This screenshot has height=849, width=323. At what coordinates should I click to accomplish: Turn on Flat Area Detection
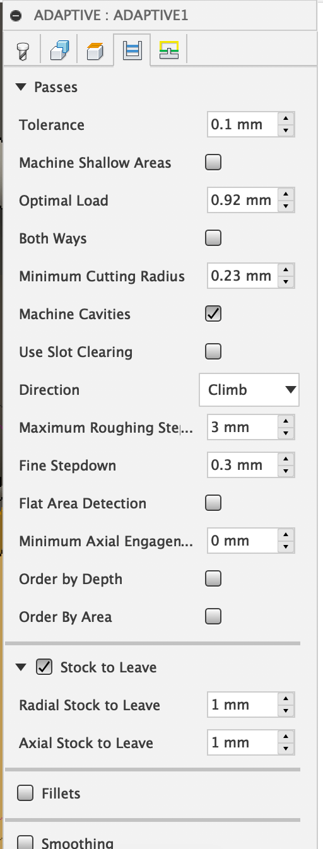tap(214, 503)
